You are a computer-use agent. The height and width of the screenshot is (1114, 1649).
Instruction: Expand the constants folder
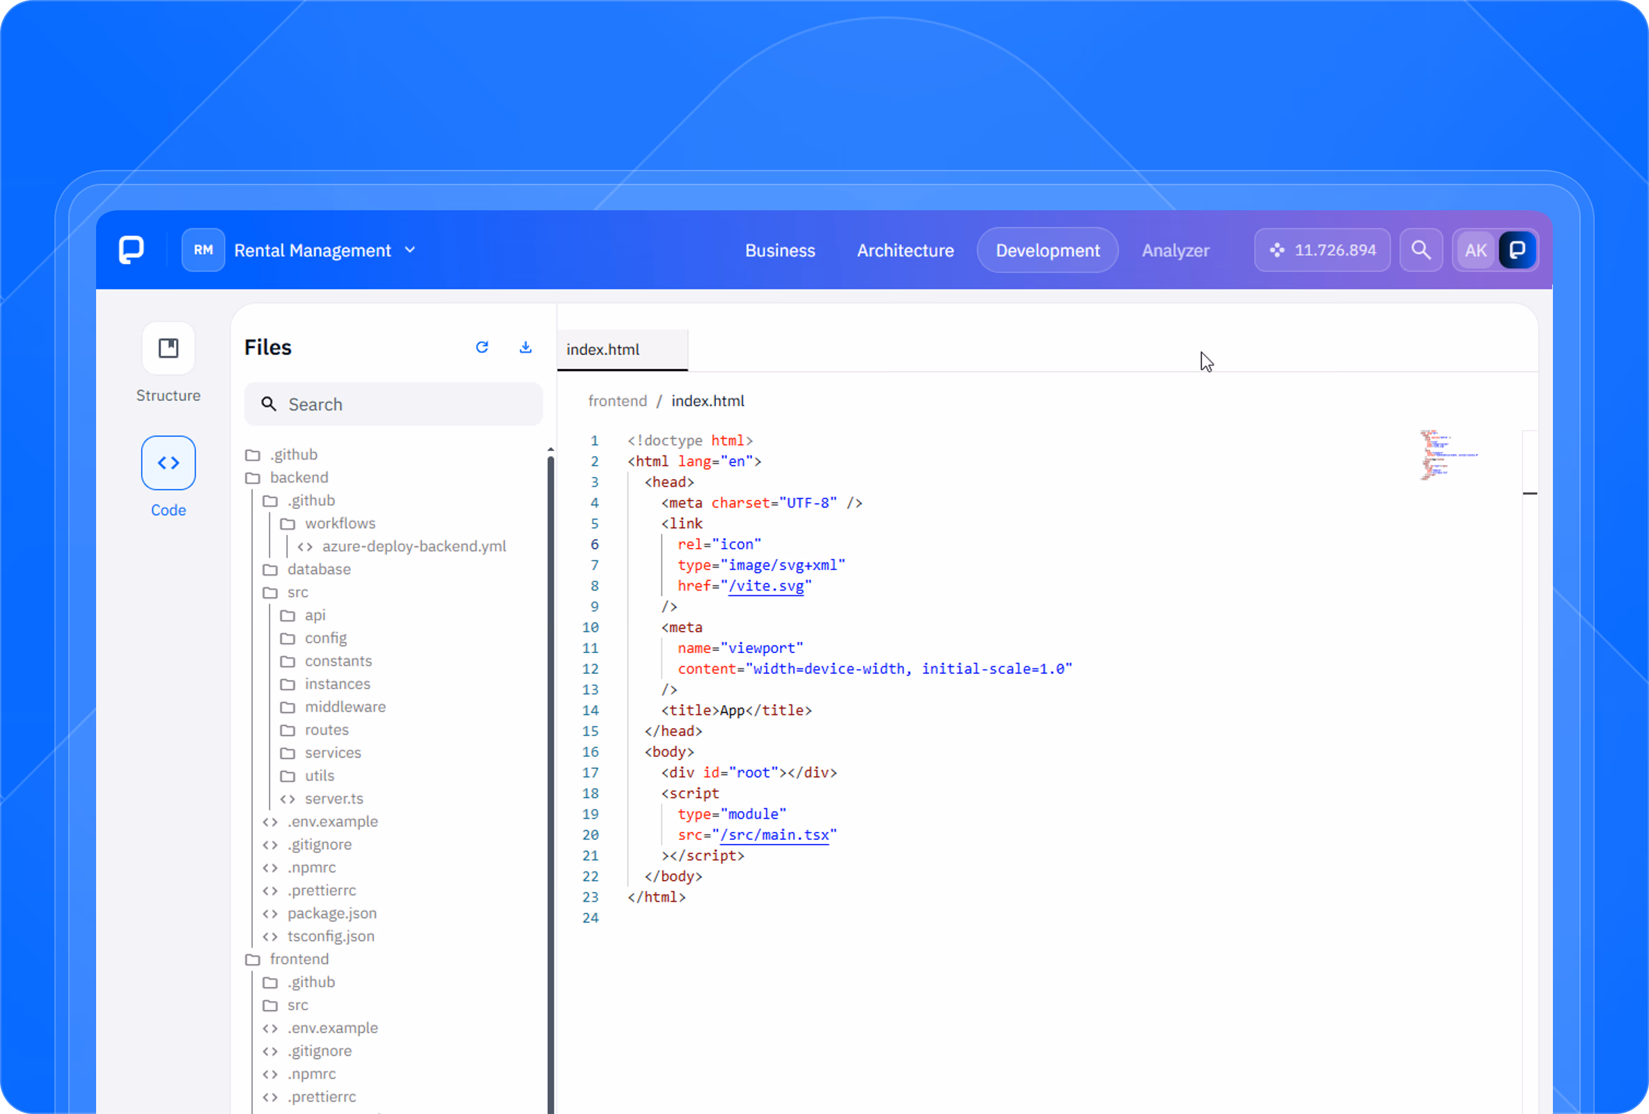[326, 661]
